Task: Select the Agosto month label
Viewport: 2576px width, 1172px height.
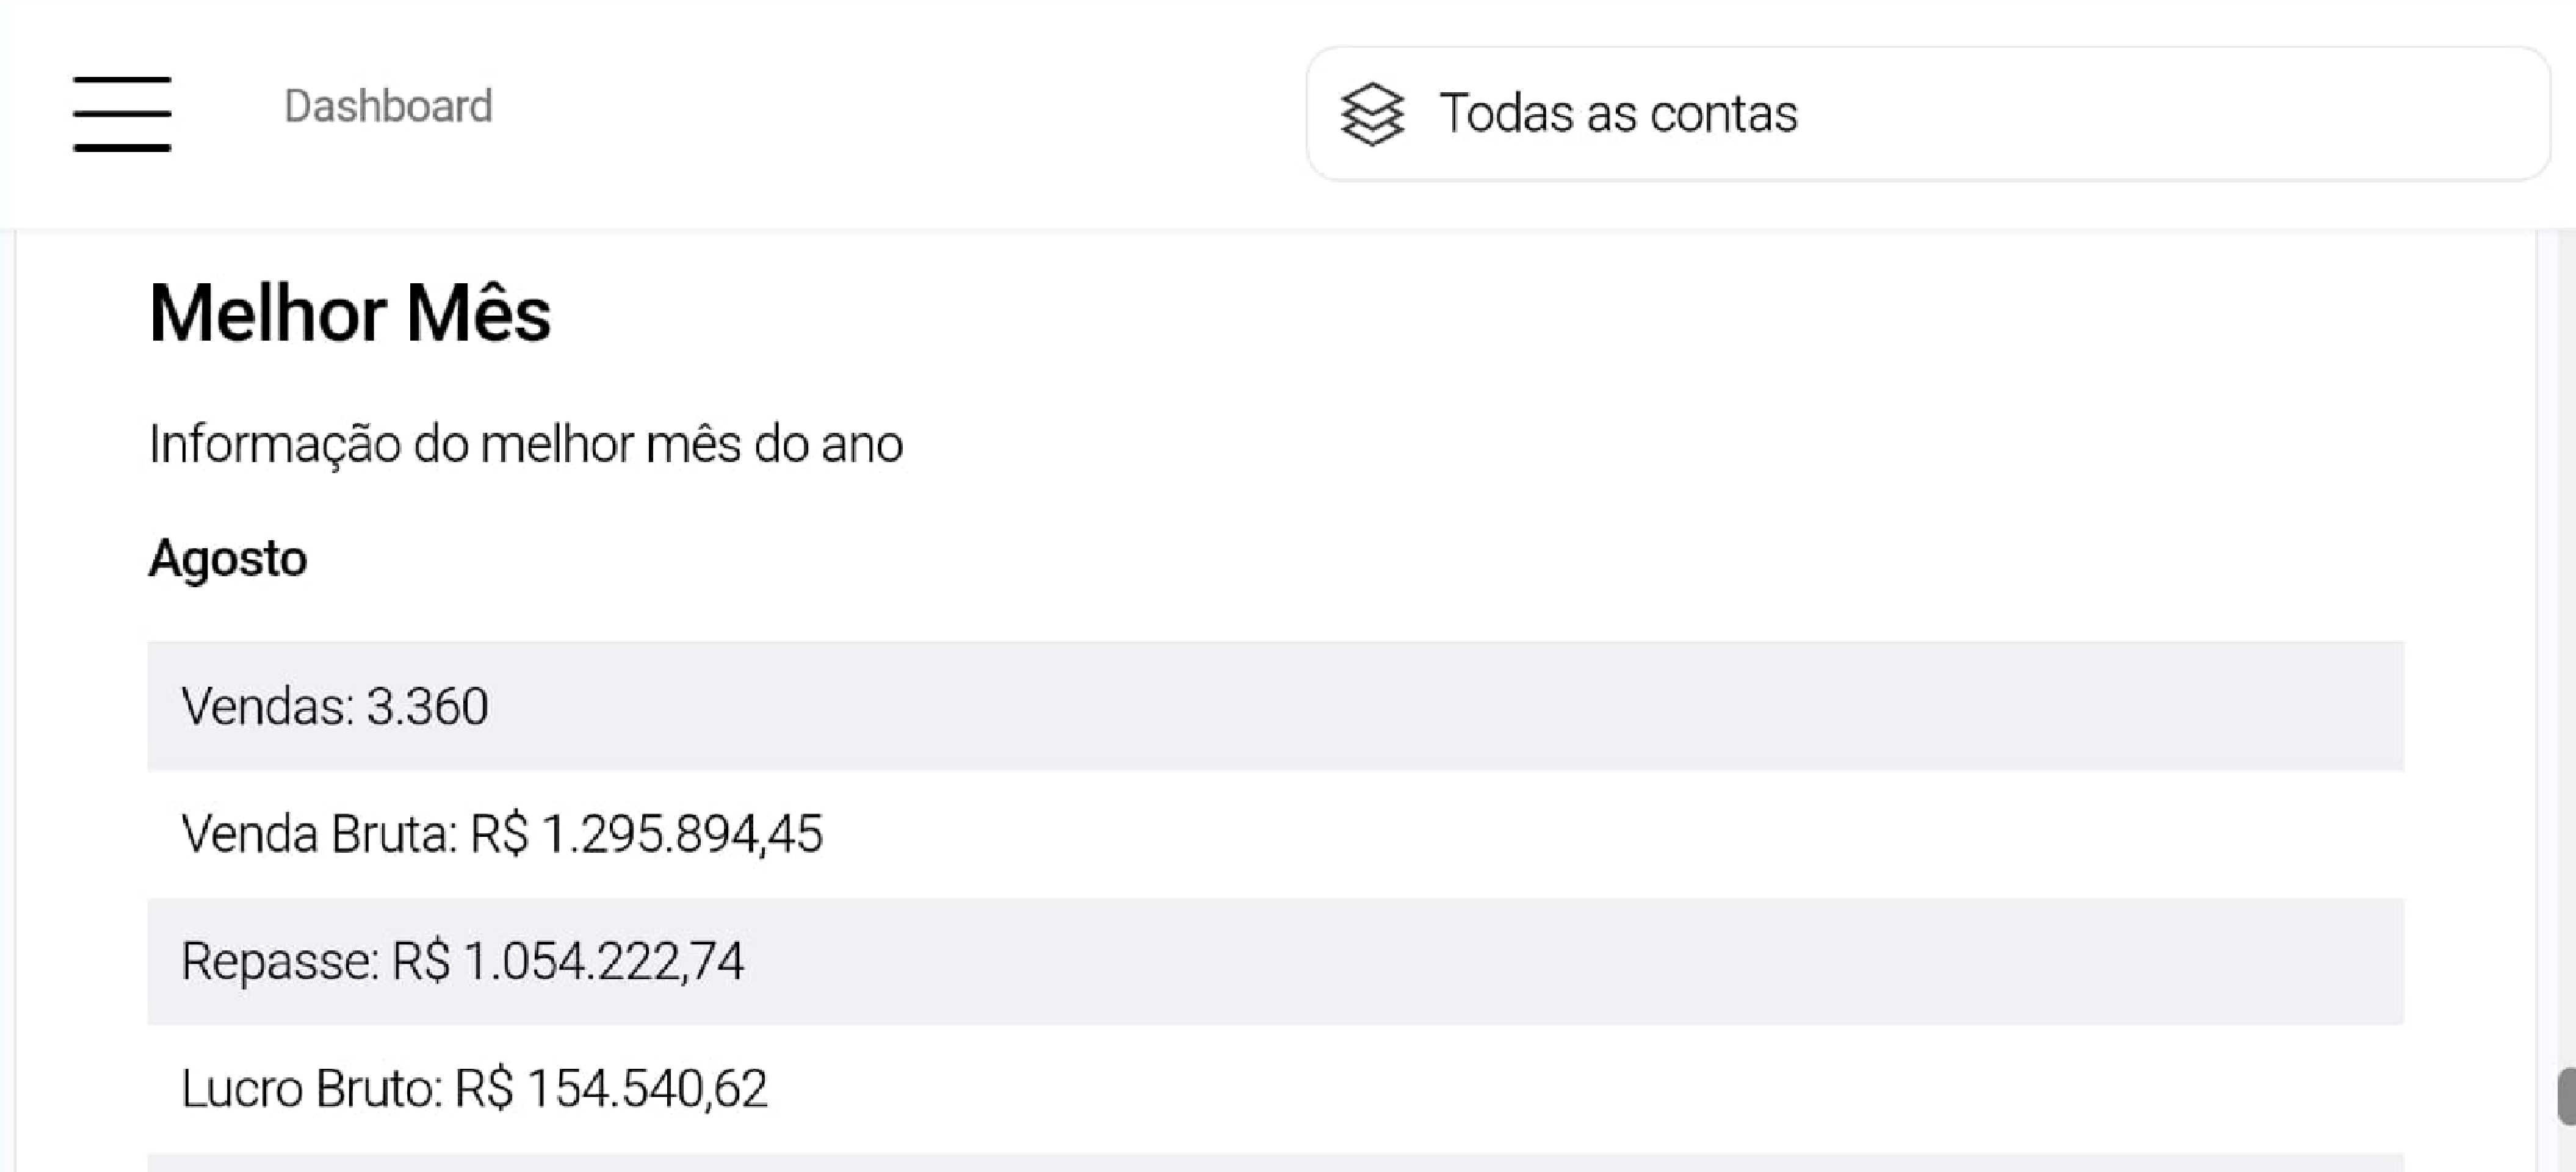Action: click(228, 558)
